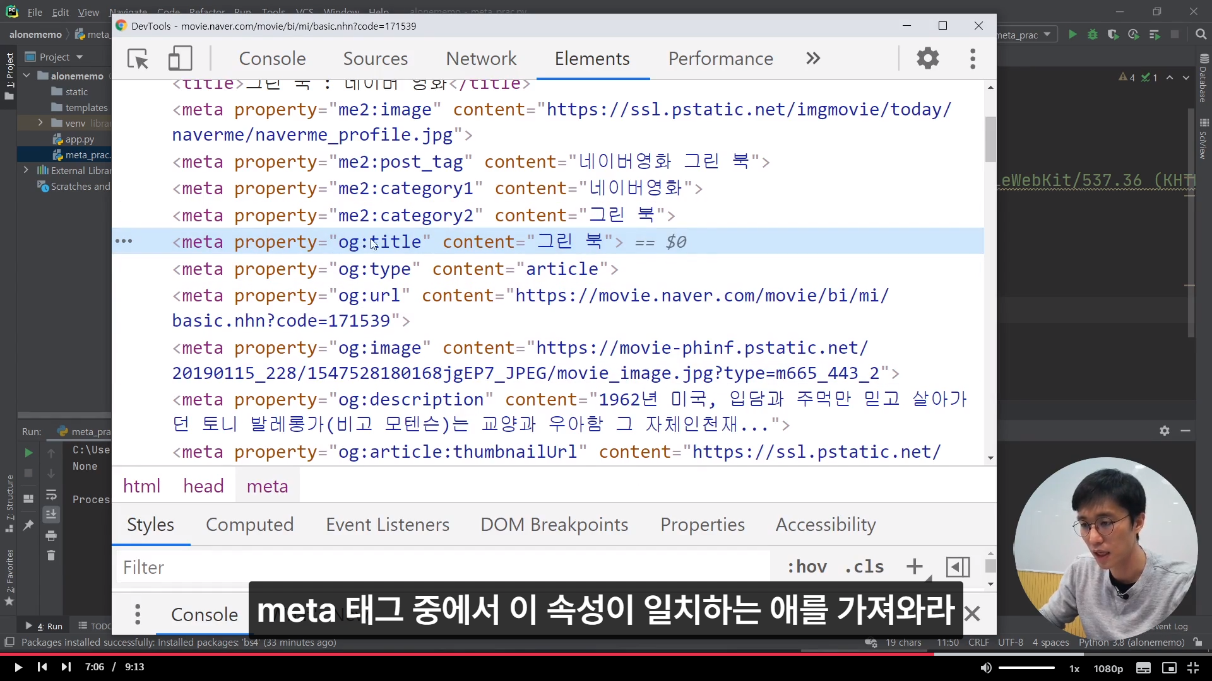Viewport: 1212px width, 681px height.
Task: Run meta_prac with green play icon
Action: point(1072,35)
